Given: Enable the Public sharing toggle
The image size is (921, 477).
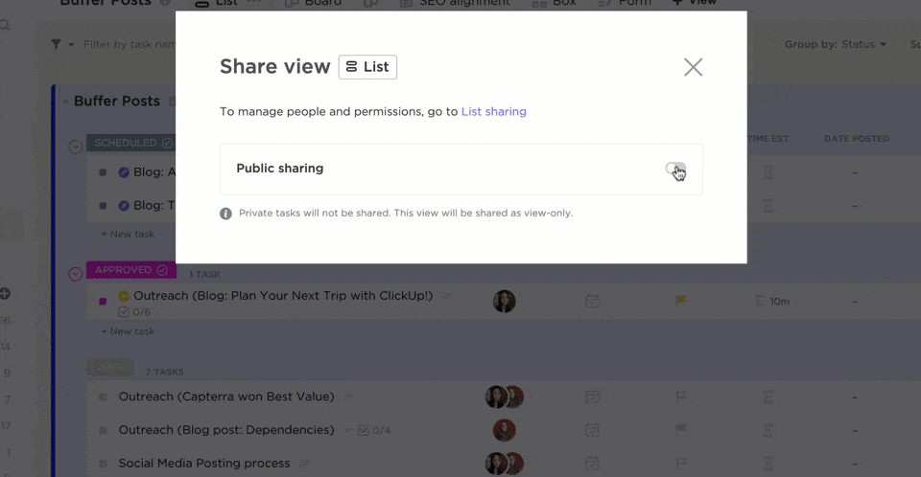Looking at the screenshot, I should pos(675,170).
